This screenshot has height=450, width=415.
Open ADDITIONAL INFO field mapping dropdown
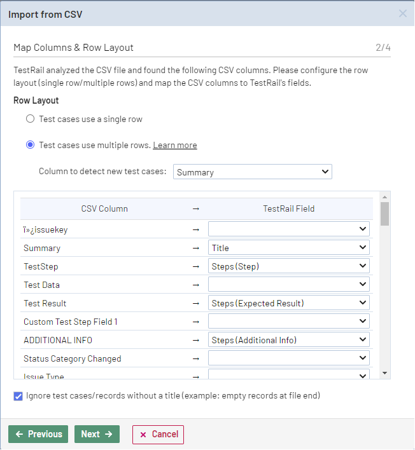[x=289, y=340]
